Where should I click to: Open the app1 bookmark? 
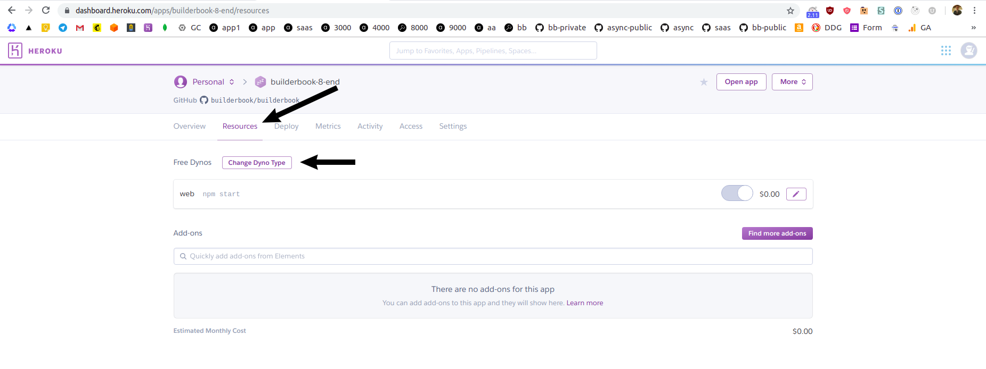(225, 28)
